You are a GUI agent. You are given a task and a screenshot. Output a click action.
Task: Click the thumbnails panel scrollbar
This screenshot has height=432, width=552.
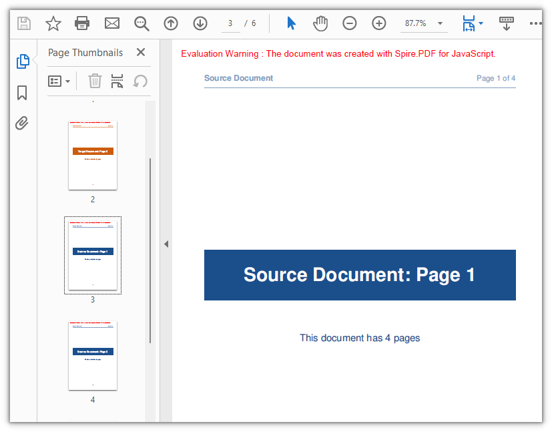coord(150,250)
